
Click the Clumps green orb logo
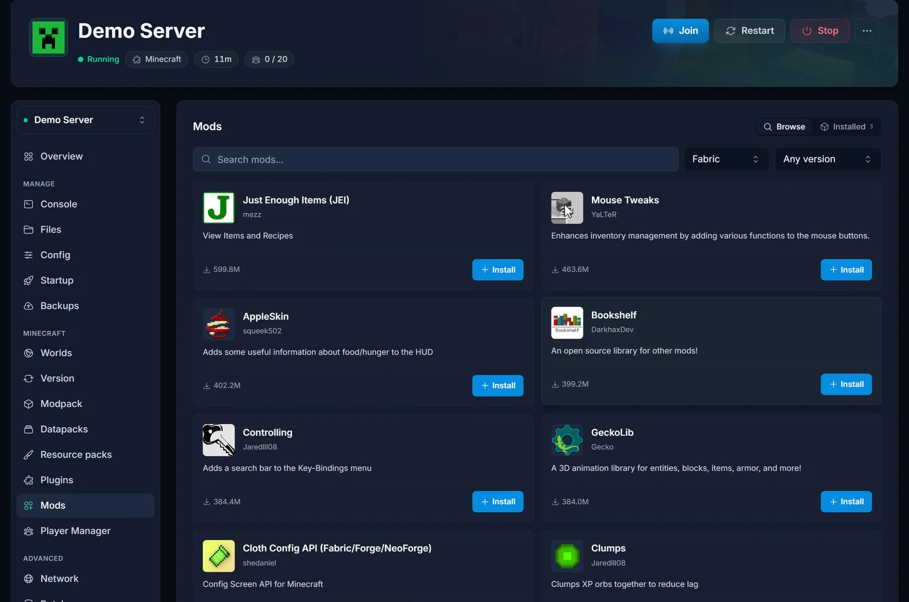tap(567, 556)
